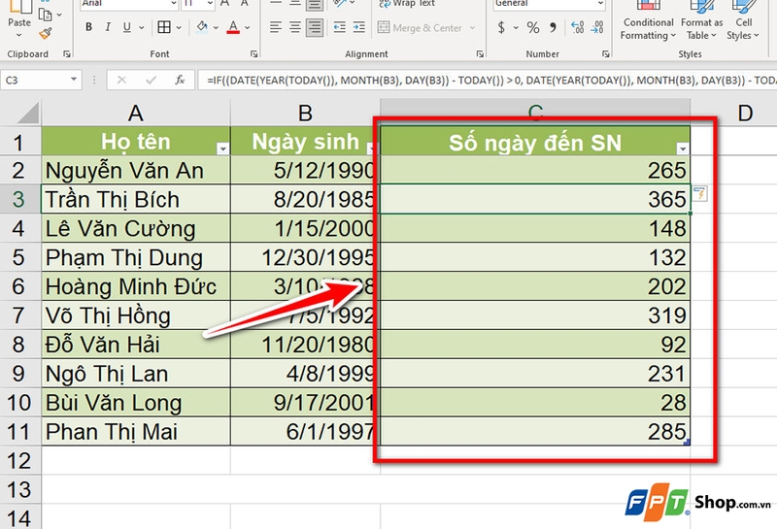Open the Clipboard dialog launcher
This screenshot has height=529, width=777.
pyautogui.click(x=67, y=54)
